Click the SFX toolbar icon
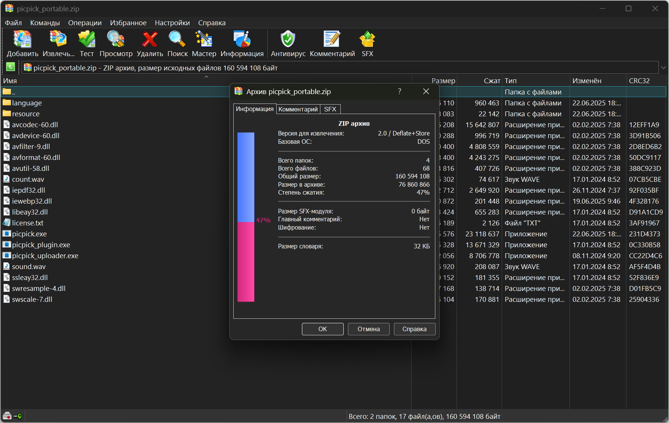 point(367,39)
